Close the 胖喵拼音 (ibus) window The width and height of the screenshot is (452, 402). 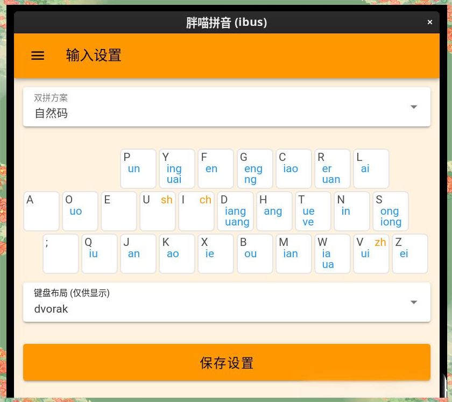[430, 22]
